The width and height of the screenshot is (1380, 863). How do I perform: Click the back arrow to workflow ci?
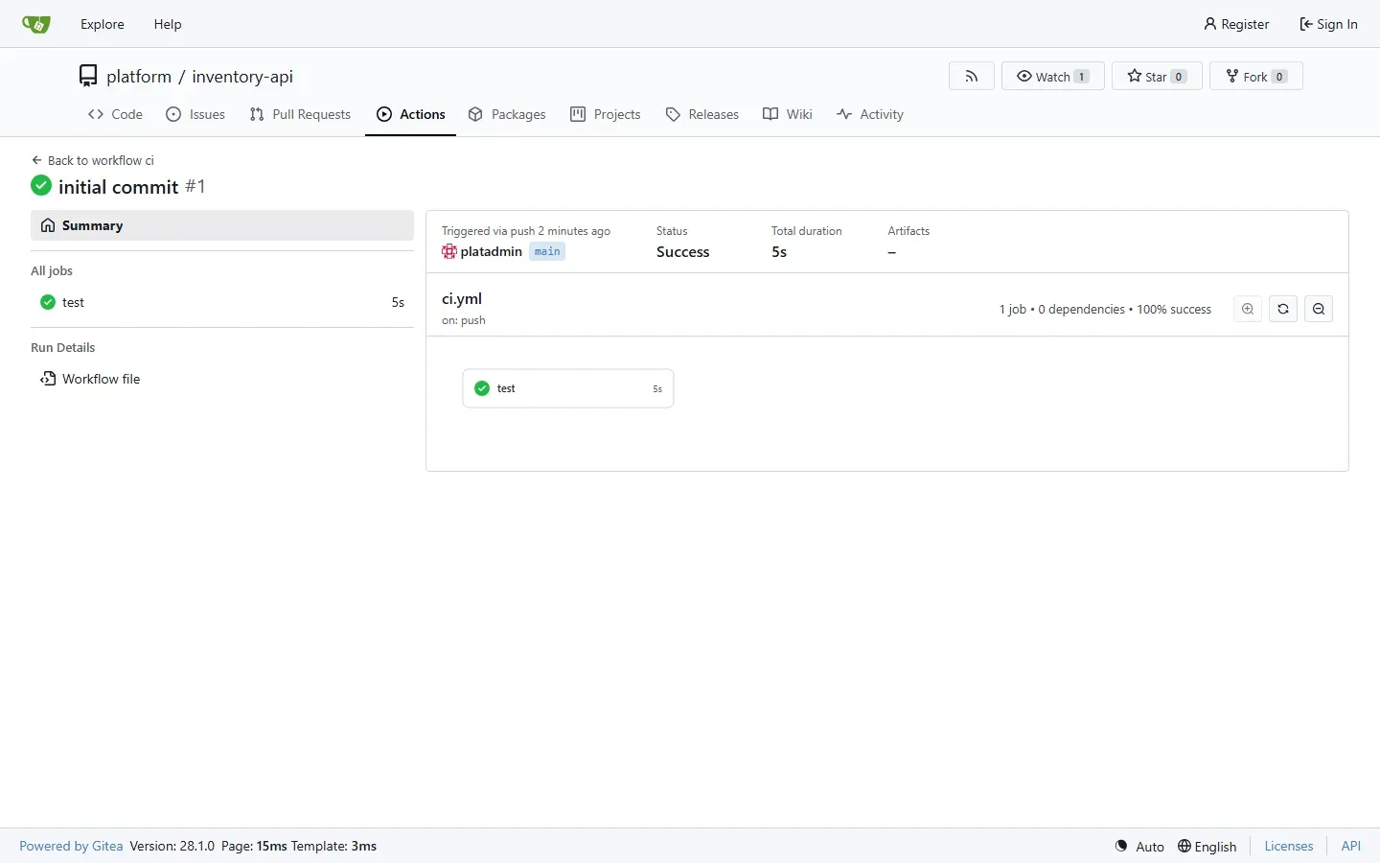pos(36,160)
